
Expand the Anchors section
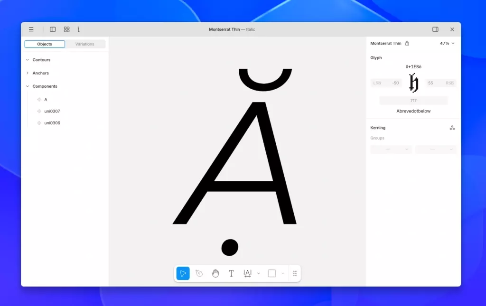[28, 73]
